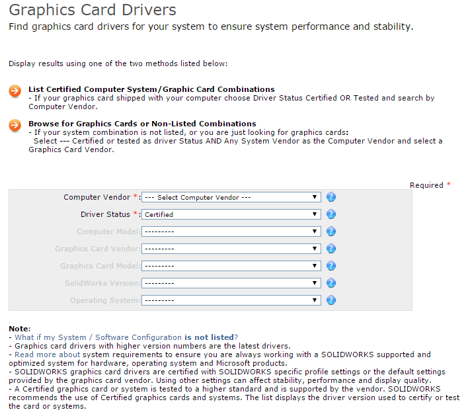This screenshot has width=466, height=418.
Task: Click the 'Computer Vendor' field label
Action: point(97,197)
